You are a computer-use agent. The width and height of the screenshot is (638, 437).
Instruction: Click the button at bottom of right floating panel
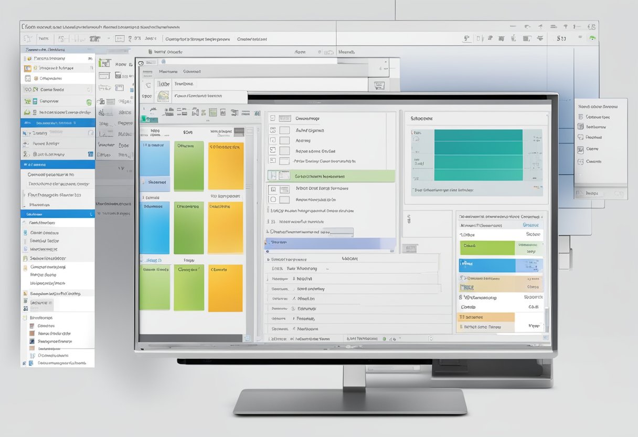tap(593, 193)
